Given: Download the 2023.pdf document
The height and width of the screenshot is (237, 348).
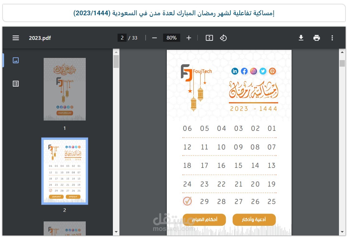Looking at the screenshot, I should tap(301, 38).
